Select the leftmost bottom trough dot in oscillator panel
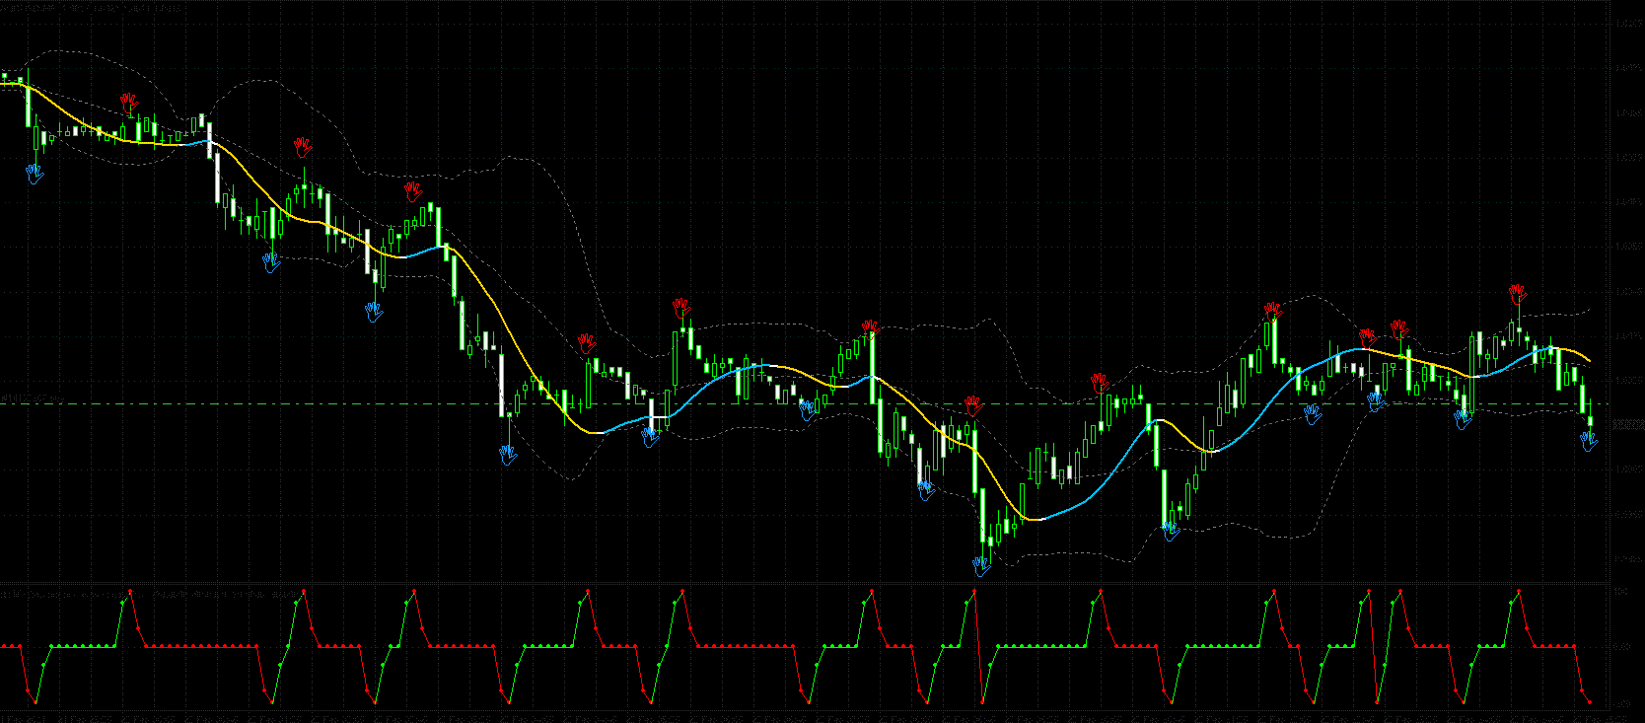1645x723 pixels. [36, 702]
